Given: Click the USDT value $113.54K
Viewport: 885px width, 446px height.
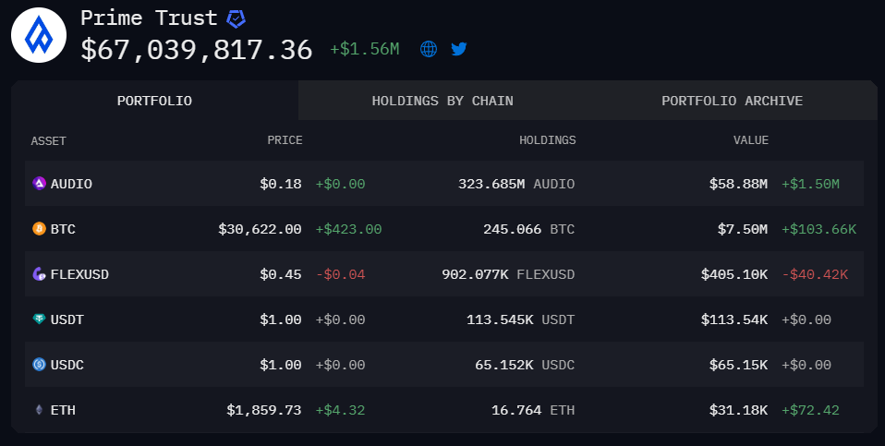Looking at the screenshot, I should (x=734, y=319).
